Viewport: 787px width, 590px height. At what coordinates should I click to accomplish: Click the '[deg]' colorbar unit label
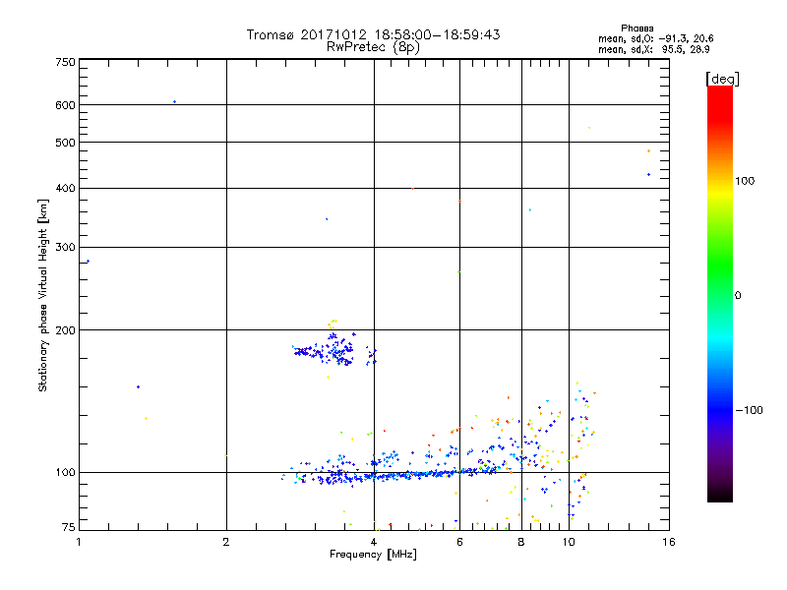coord(722,79)
